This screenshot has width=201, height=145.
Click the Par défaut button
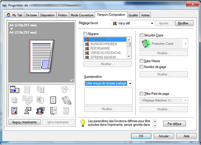pos(174,124)
